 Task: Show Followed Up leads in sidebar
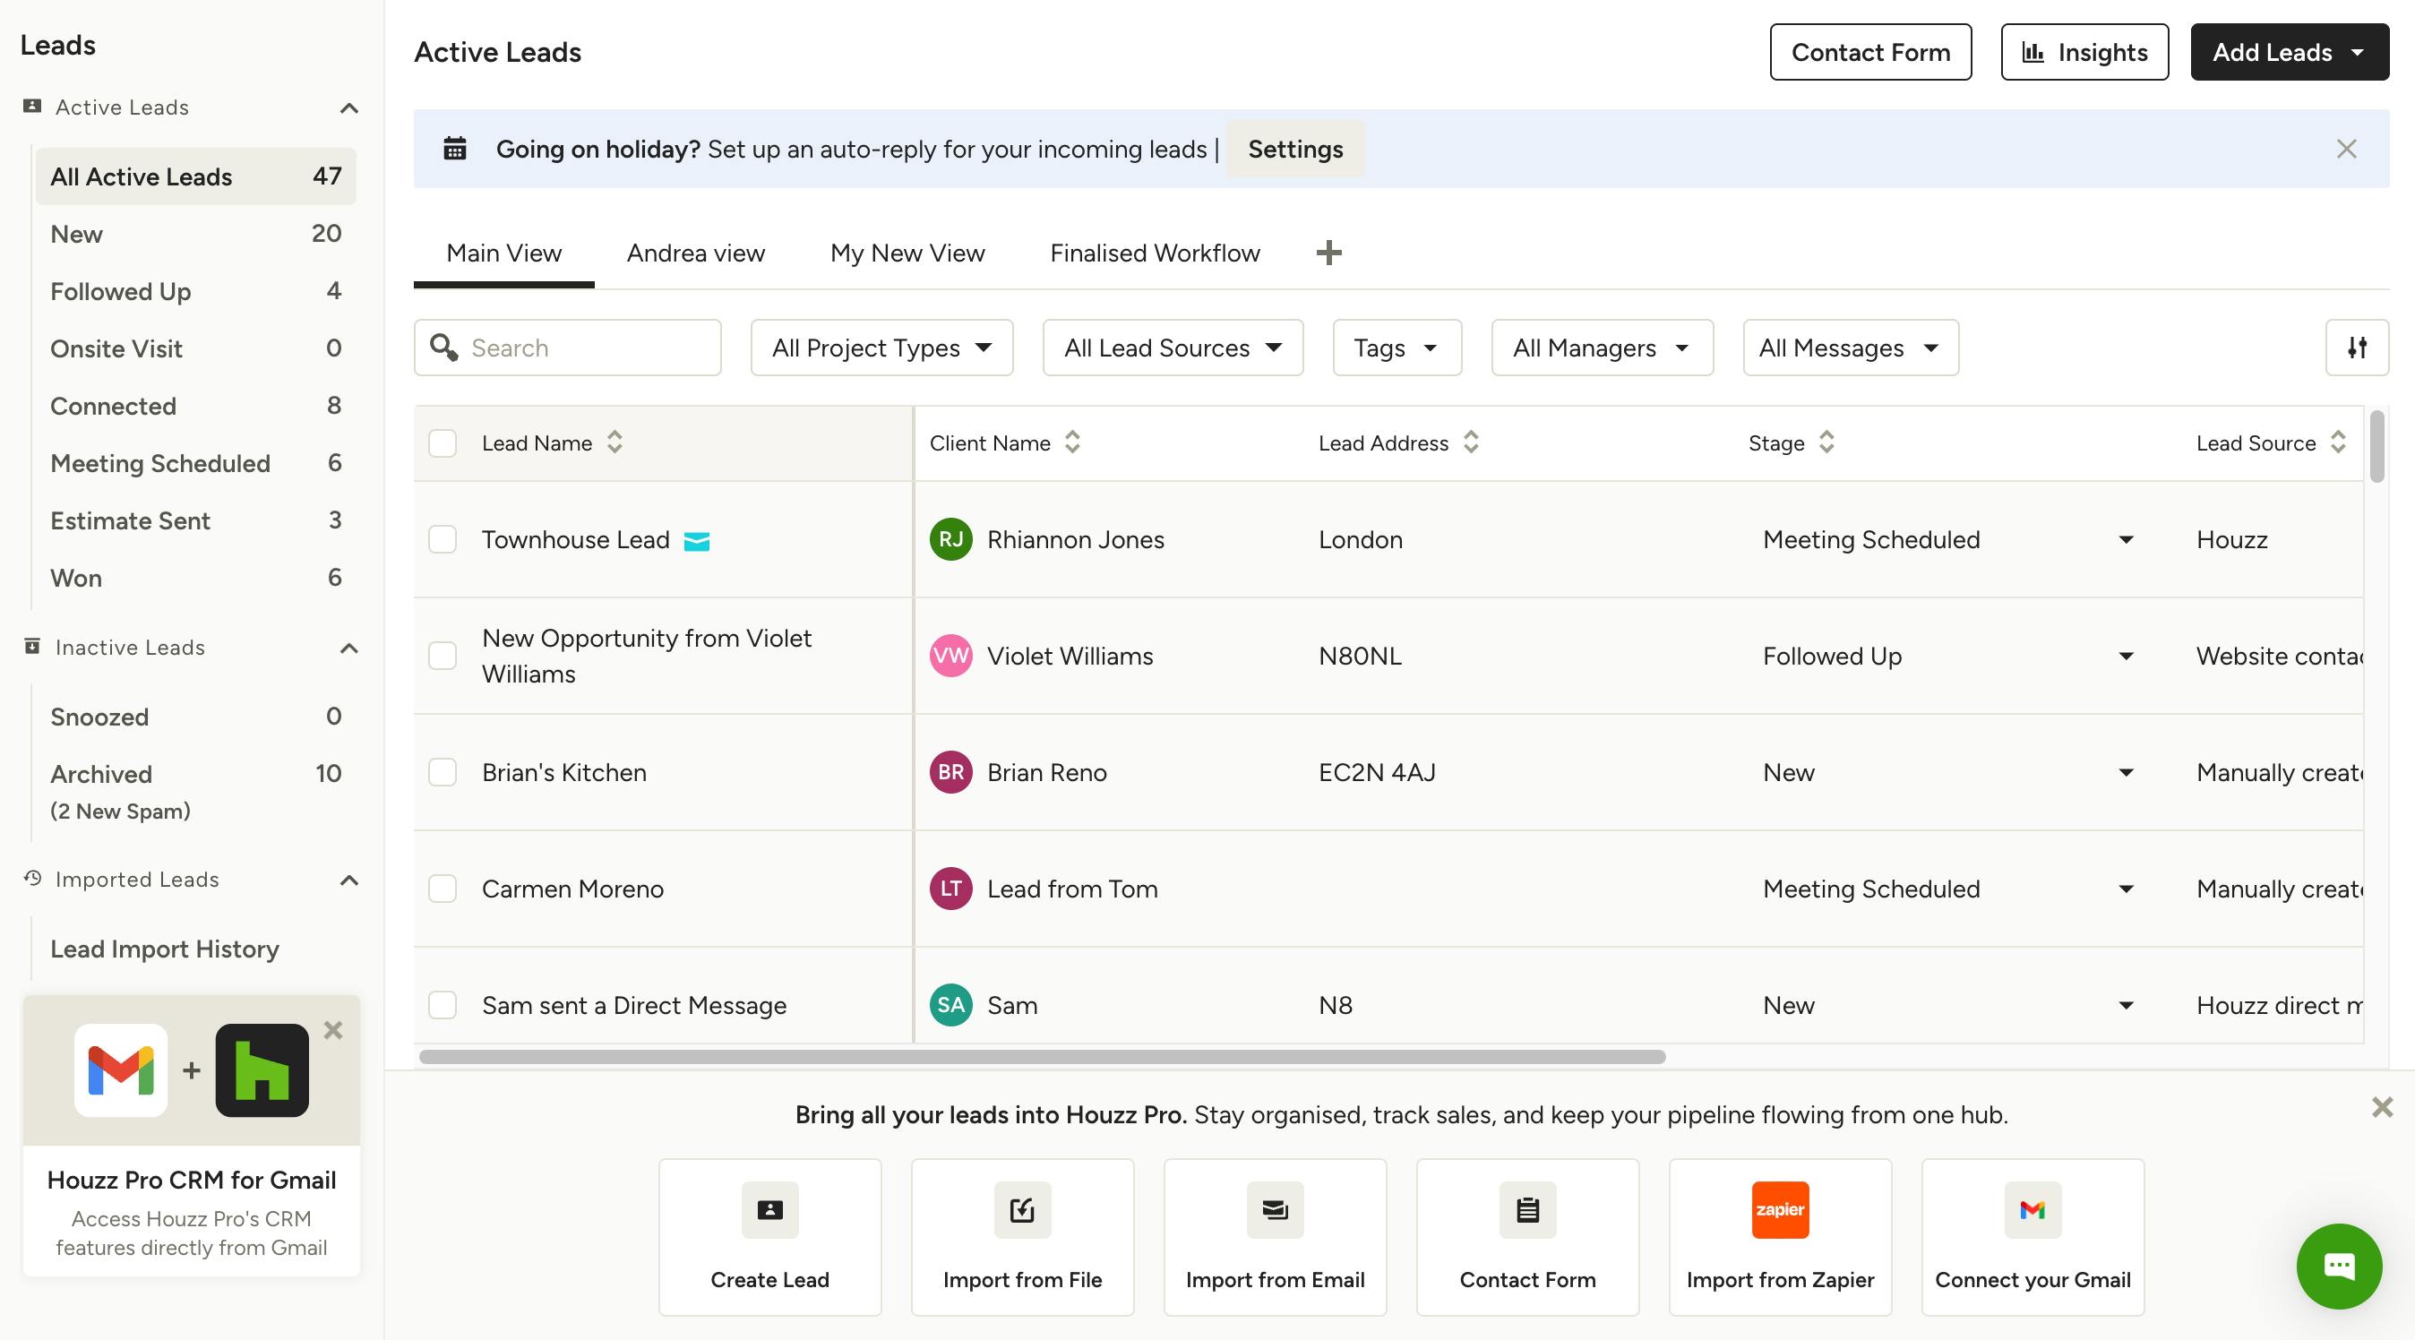pyautogui.click(x=196, y=291)
